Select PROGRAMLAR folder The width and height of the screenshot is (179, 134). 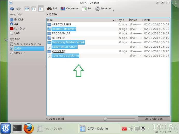(x=61, y=33)
